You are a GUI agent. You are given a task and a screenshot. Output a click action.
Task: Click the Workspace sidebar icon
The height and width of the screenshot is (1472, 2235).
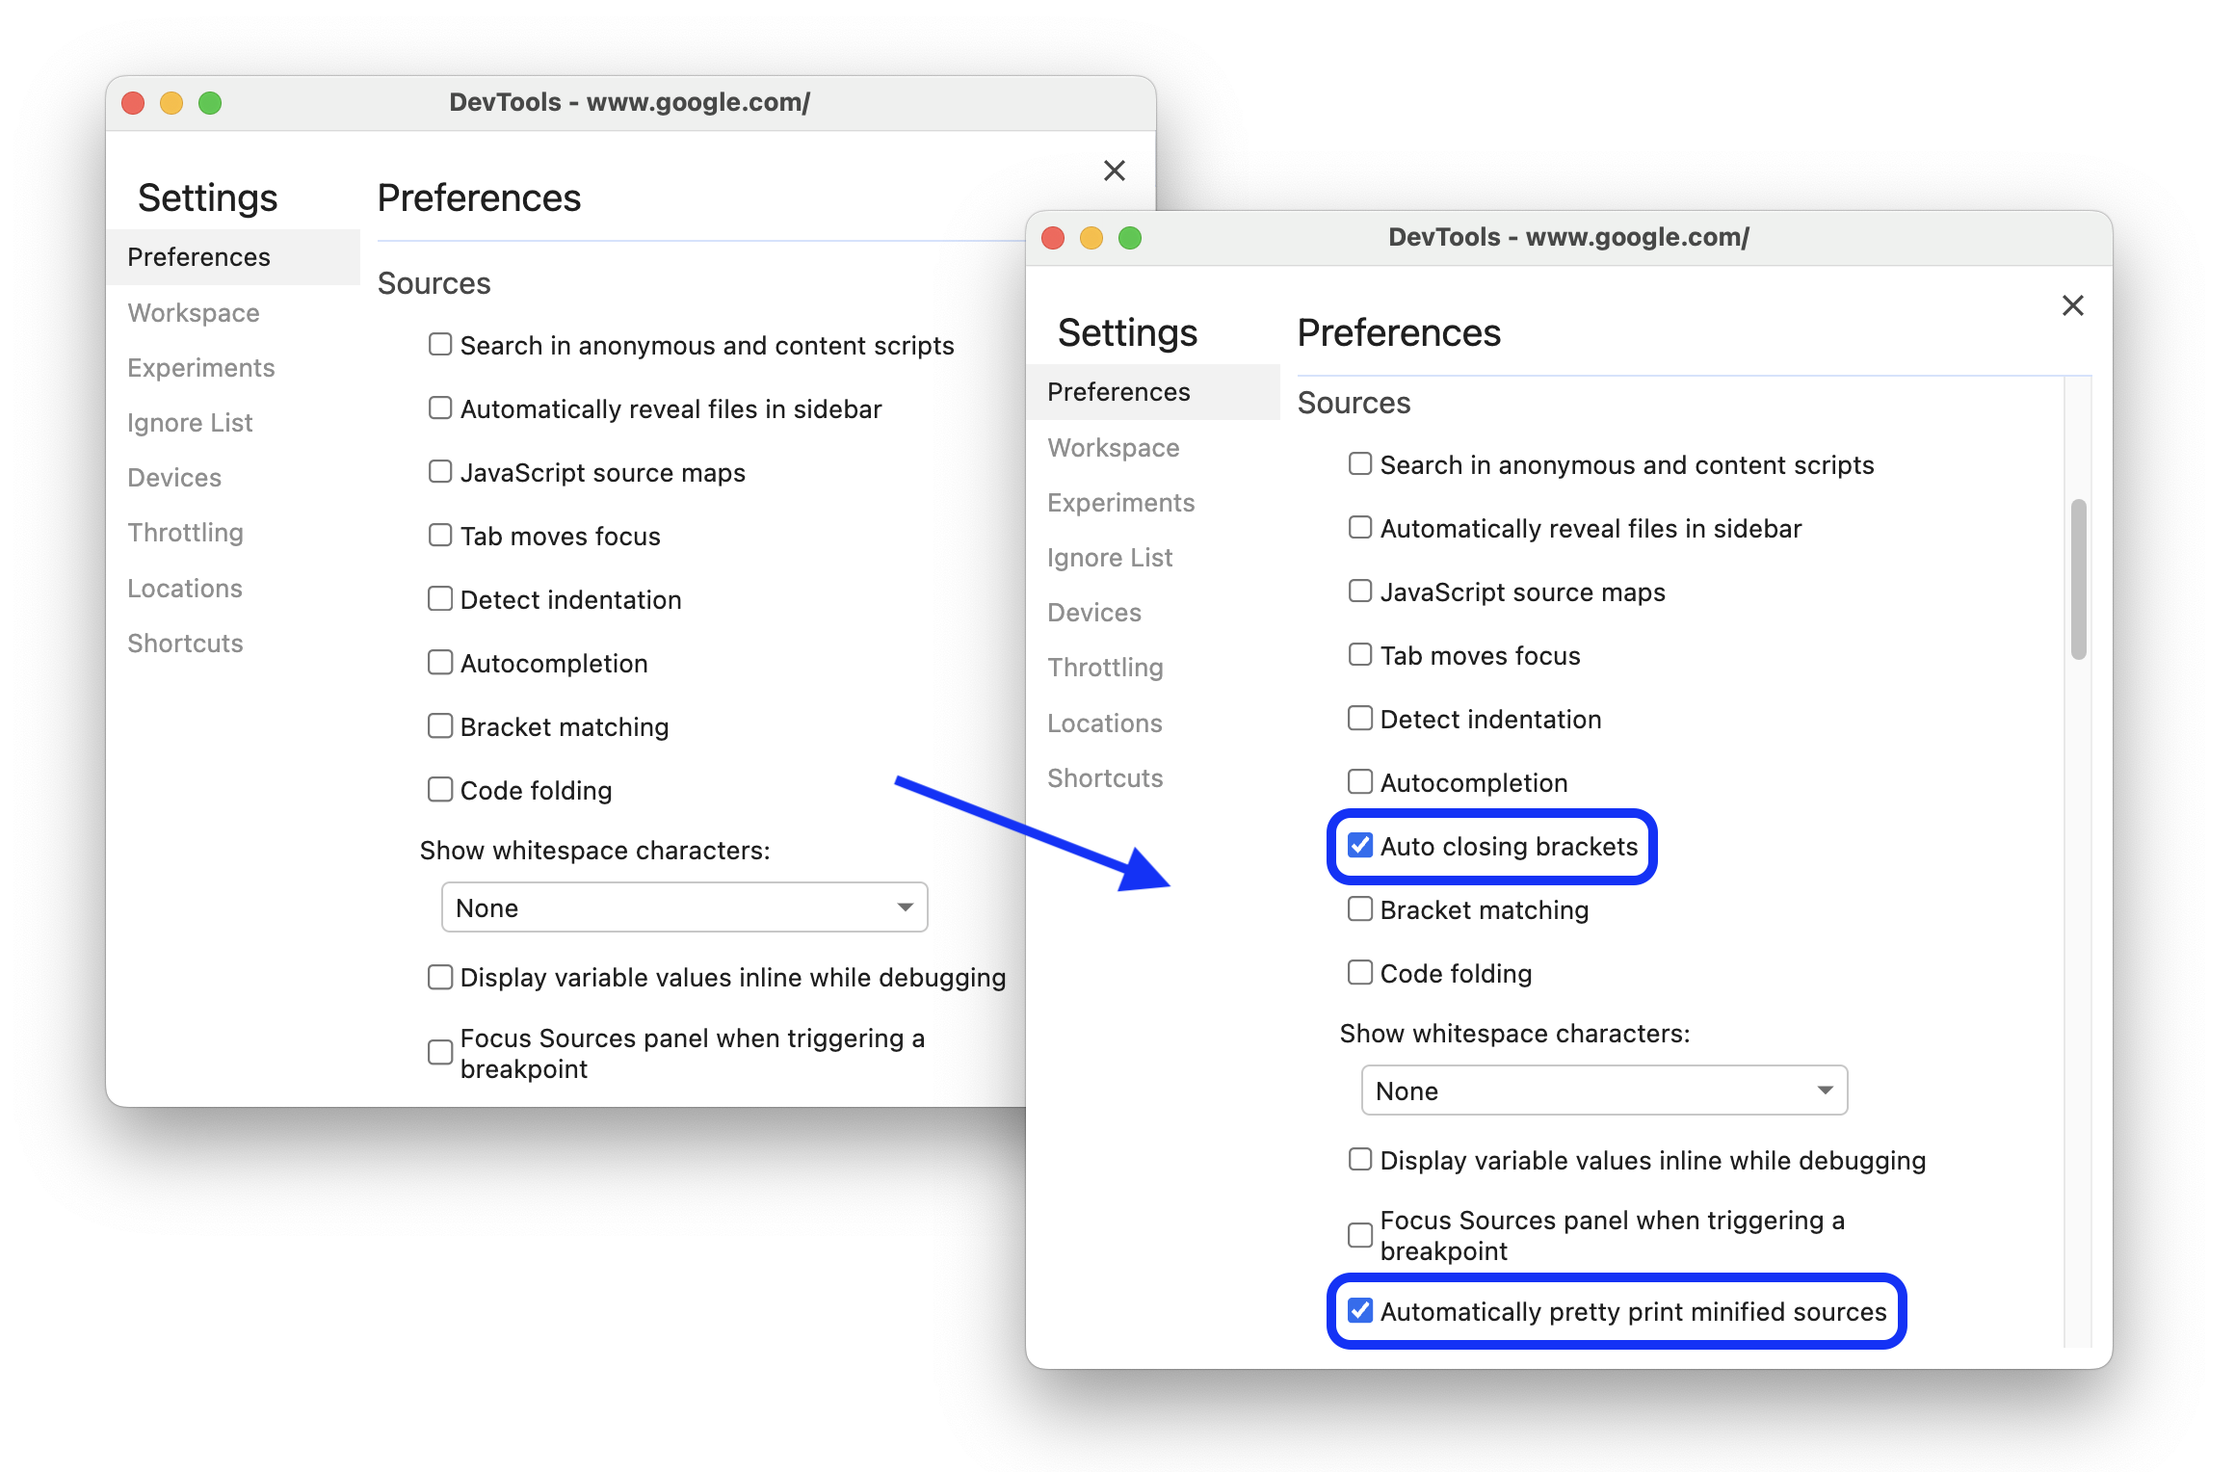click(x=1115, y=447)
